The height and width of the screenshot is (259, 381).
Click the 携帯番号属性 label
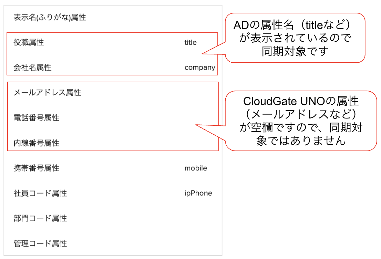36,168
